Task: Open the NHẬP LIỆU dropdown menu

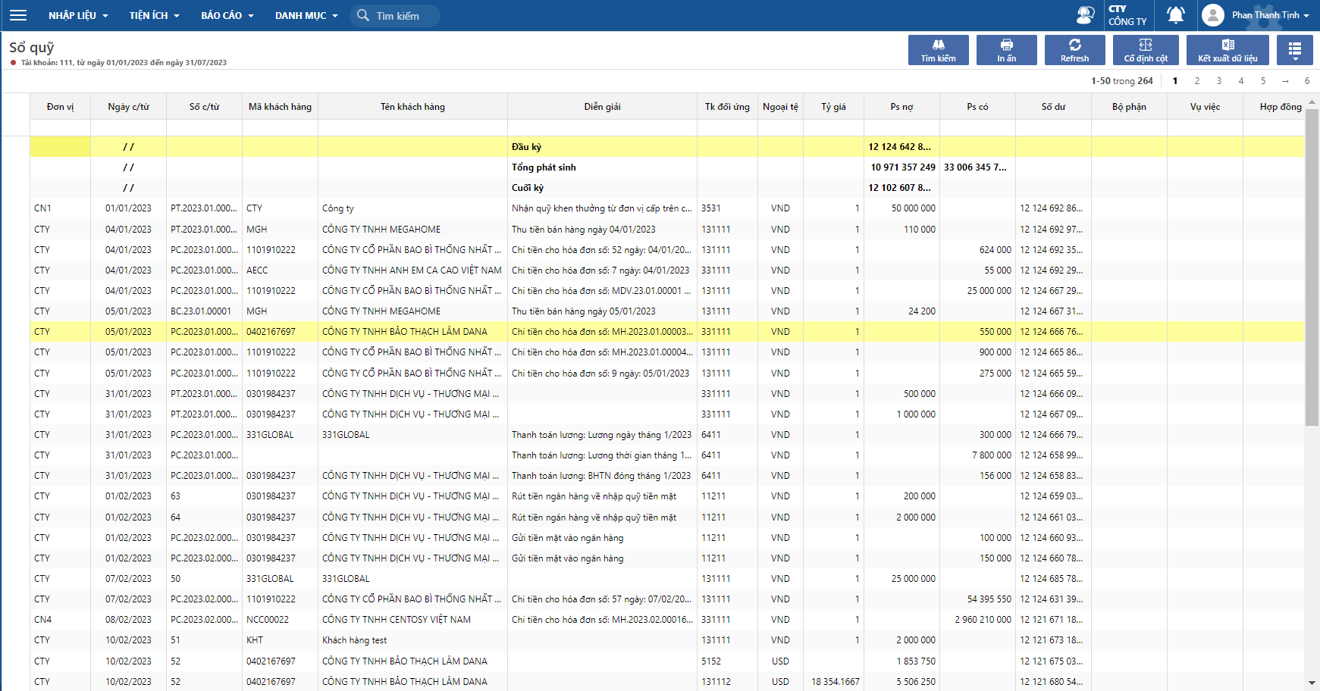Action: pos(78,15)
